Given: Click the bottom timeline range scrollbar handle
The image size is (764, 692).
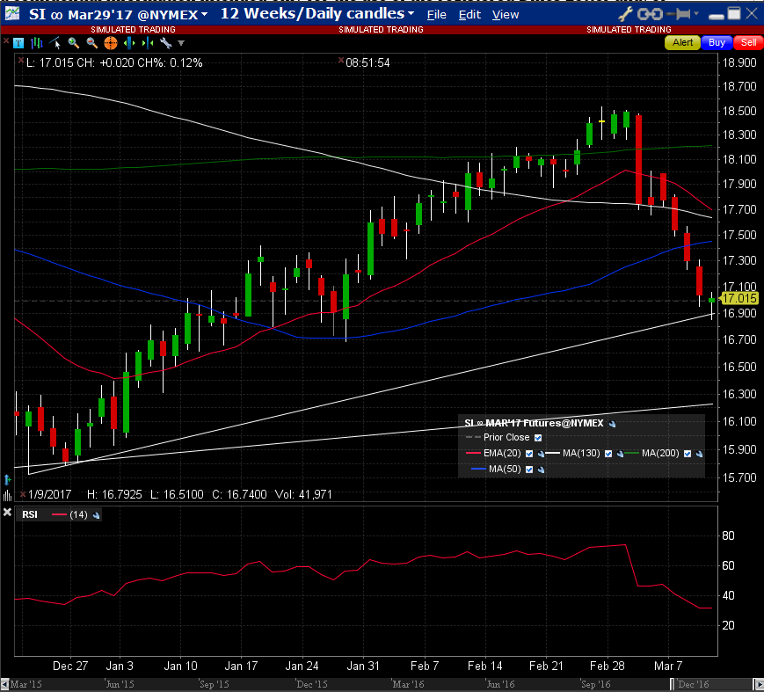Looking at the screenshot, I should pos(673,683).
